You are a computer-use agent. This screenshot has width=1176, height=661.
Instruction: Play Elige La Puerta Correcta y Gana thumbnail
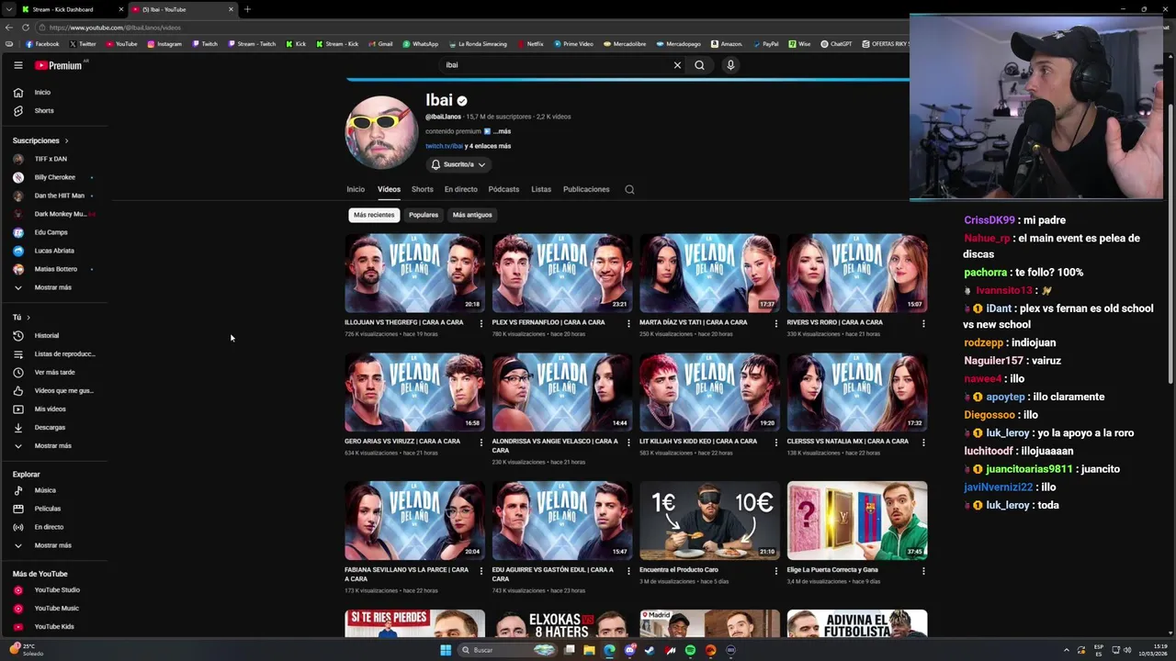[857, 521]
